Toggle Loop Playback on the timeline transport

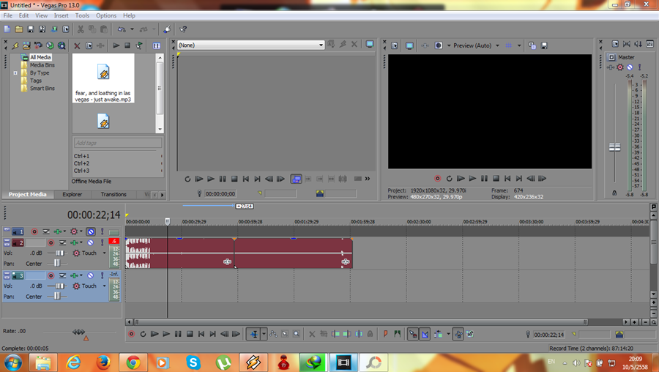pos(143,334)
